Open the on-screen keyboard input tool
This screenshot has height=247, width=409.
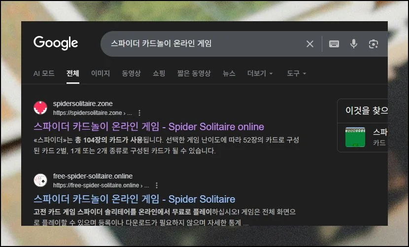(334, 44)
